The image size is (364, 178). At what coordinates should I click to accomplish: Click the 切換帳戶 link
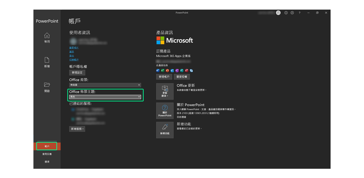pos(74,59)
